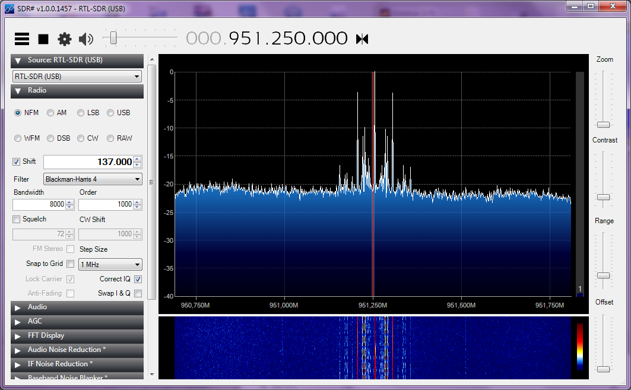Expand the FFT Display panel
The height and width of the screenshot is (390, 631).
(77, 335)
